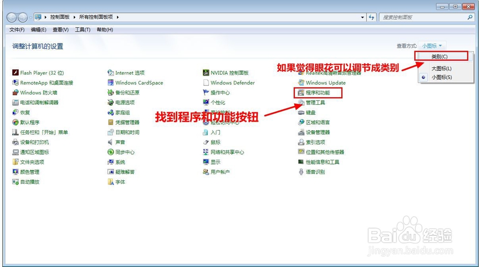
Task: Open the 声音 speaker icon
Action: (111, 142)
